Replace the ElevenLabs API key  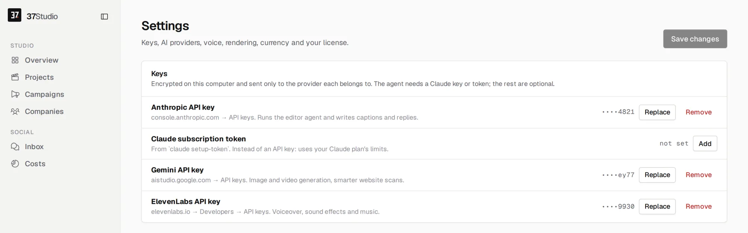tap(657, 207)
